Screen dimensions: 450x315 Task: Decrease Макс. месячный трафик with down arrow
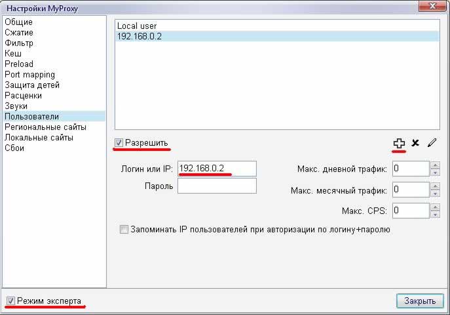point(436,194)
